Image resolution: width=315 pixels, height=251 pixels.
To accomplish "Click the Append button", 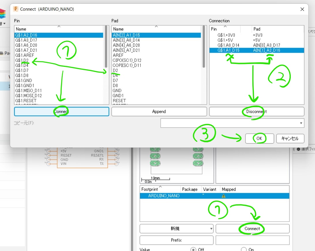I will (159, 112).
